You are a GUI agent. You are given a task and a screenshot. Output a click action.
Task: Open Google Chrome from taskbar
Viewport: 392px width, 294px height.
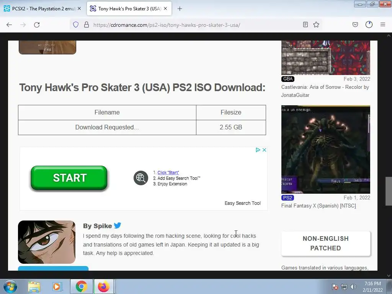[x=81, y=286]
